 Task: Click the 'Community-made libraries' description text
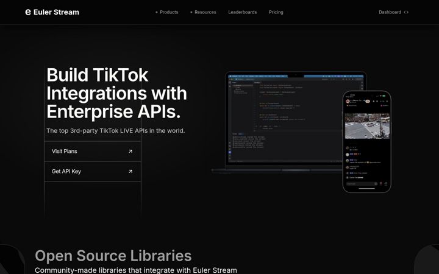pyautogui.click(x=136, y=270)
